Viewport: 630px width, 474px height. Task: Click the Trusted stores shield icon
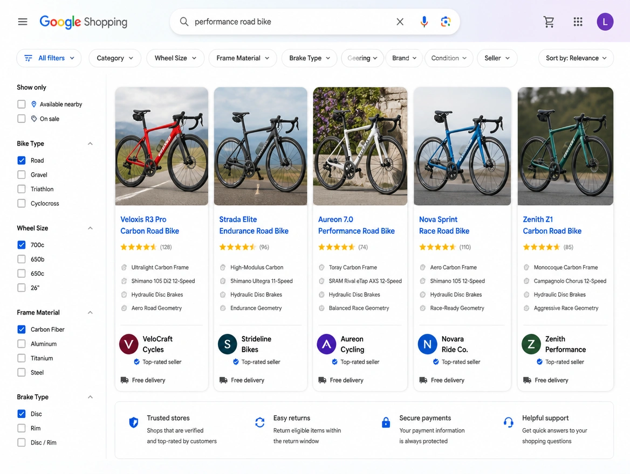pyautogui.click(x=133, y=422)
